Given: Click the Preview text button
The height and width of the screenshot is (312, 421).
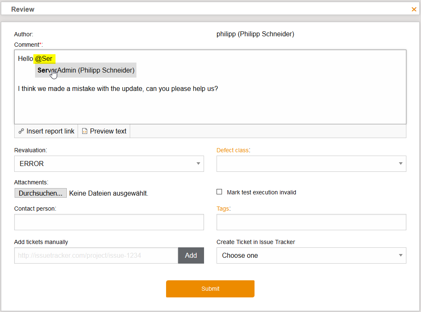Looking at the screenshot, I should tap(104, 131).
